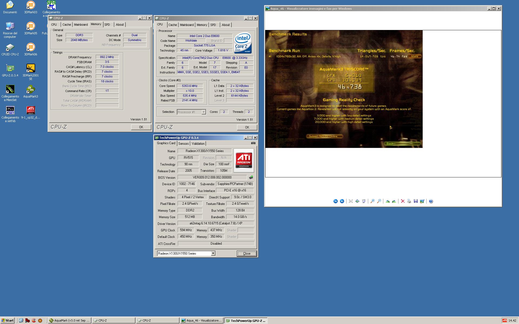Open AquaMark3 desktop shortcut

31,91
